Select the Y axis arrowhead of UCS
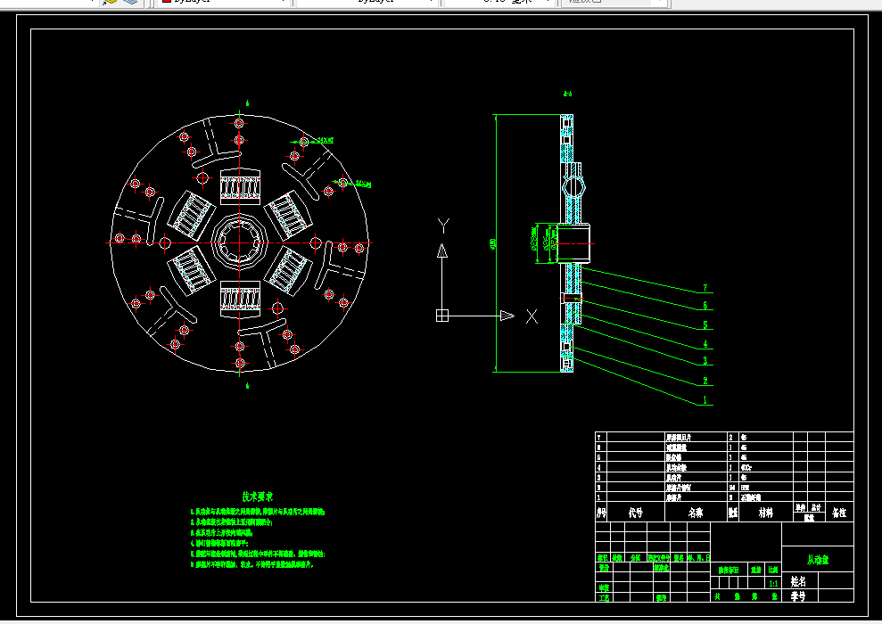The width and height of the screenshot is (882, 624). point(442,250)
